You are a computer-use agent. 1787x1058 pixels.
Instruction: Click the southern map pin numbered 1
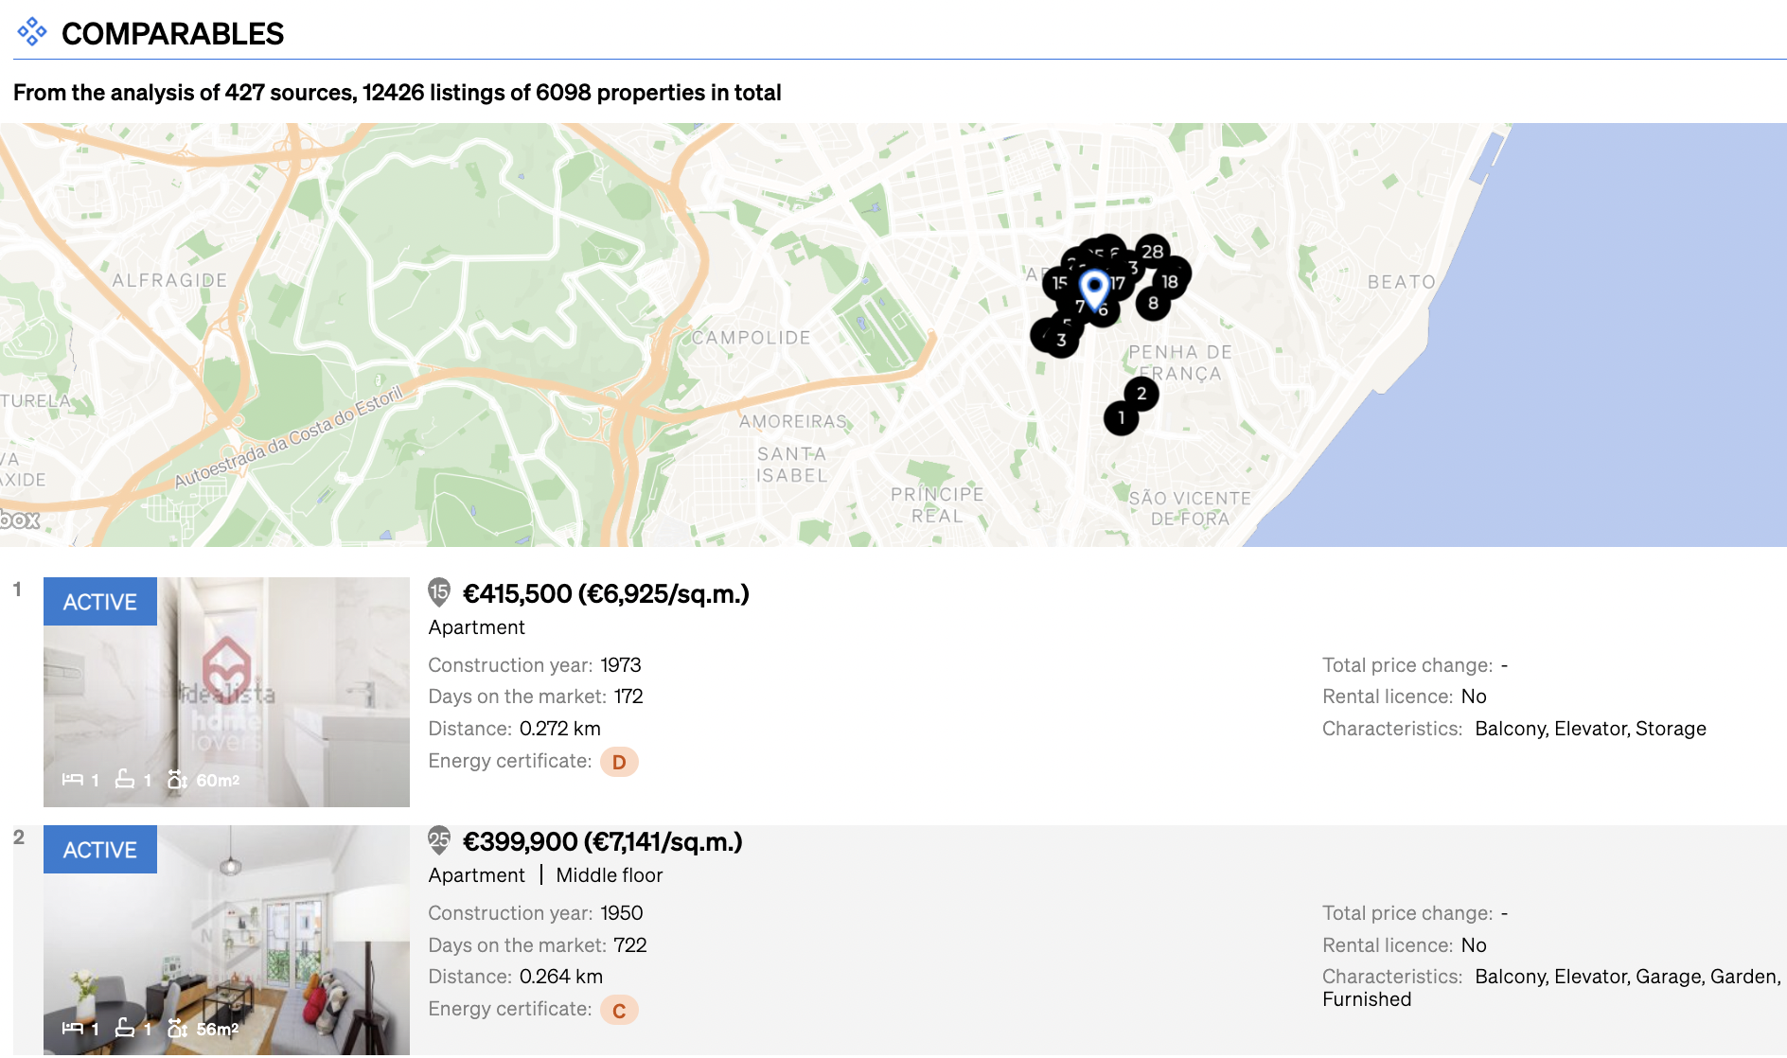[x=1121, y=415]
